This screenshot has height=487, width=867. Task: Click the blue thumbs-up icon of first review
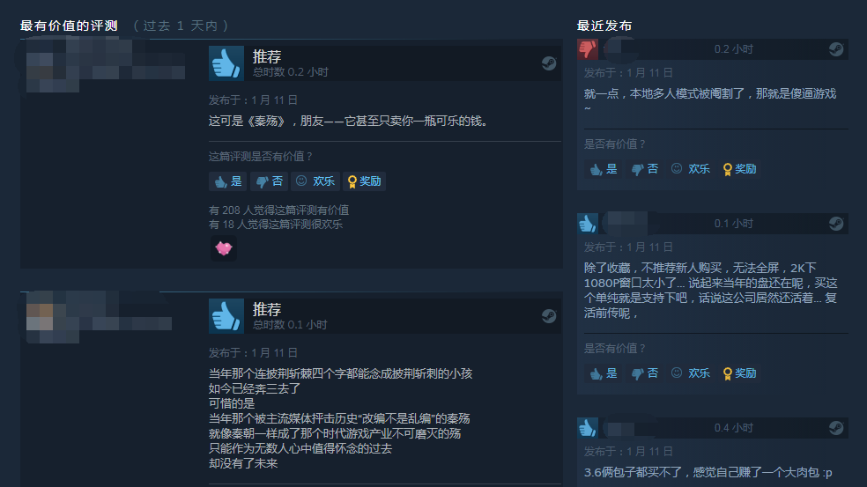point(226,63)
